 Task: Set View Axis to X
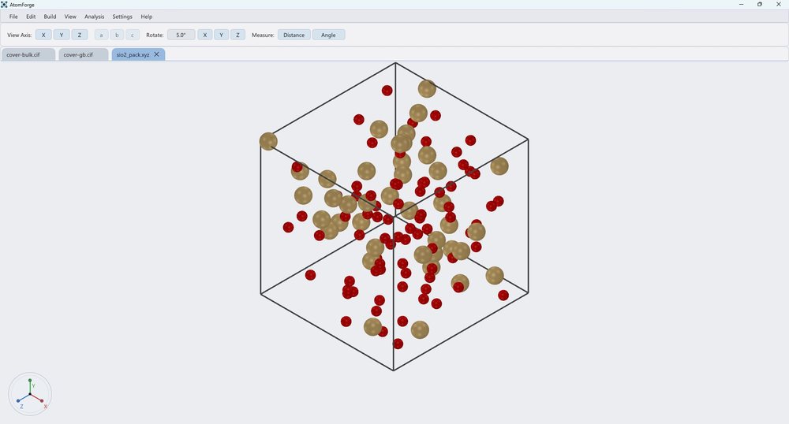(43, 35)
